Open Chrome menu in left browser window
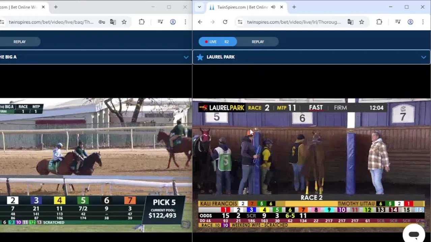 coord(185,22)
